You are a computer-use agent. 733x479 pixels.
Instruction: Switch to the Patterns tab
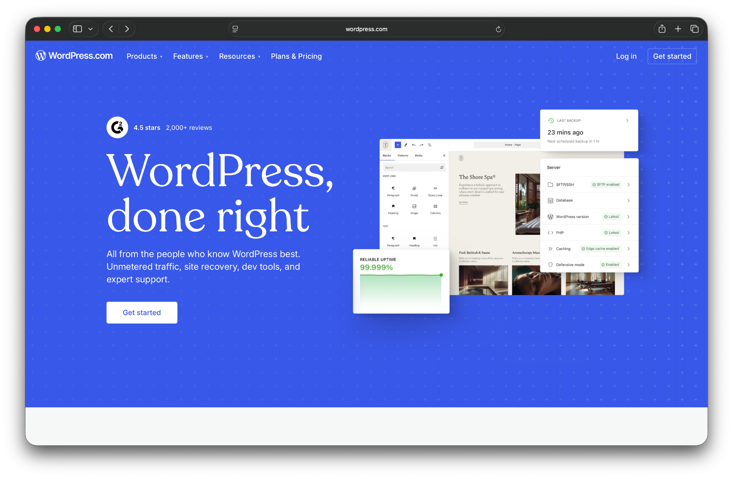403,155
